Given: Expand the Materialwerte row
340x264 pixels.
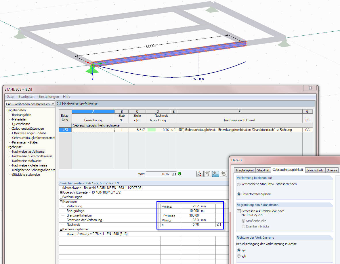Looking at the screenshot, I should click(x=61, y=188).
